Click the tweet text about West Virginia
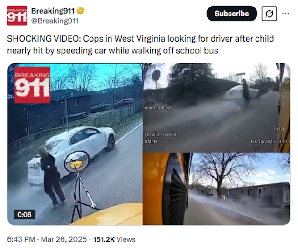The height and width of the screenshot is (252, 298). pyautogui.click(x=140, y=44)
